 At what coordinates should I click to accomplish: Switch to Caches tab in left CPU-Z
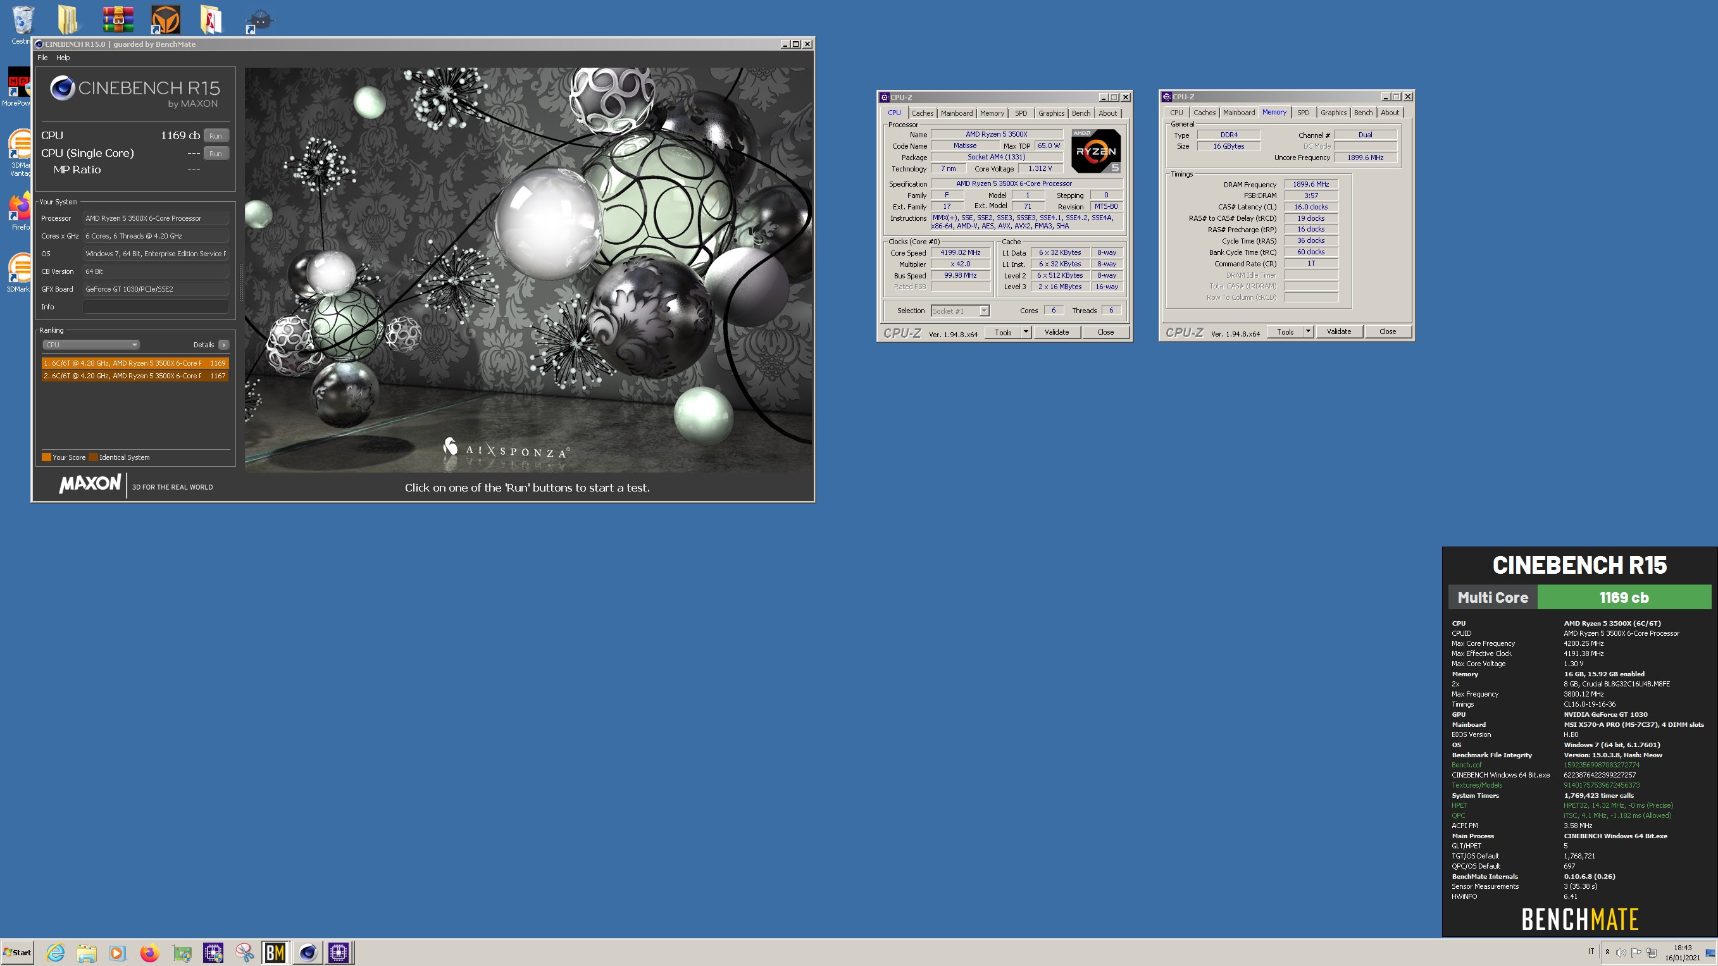[923, 113]
